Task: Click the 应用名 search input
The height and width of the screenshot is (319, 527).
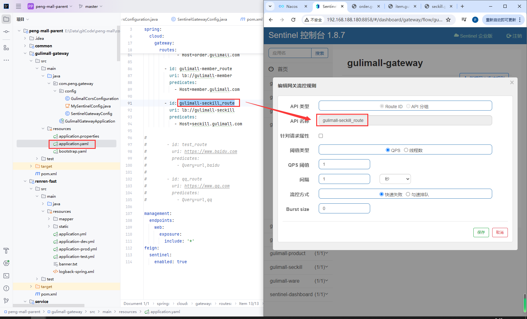Action: (290, 53)
